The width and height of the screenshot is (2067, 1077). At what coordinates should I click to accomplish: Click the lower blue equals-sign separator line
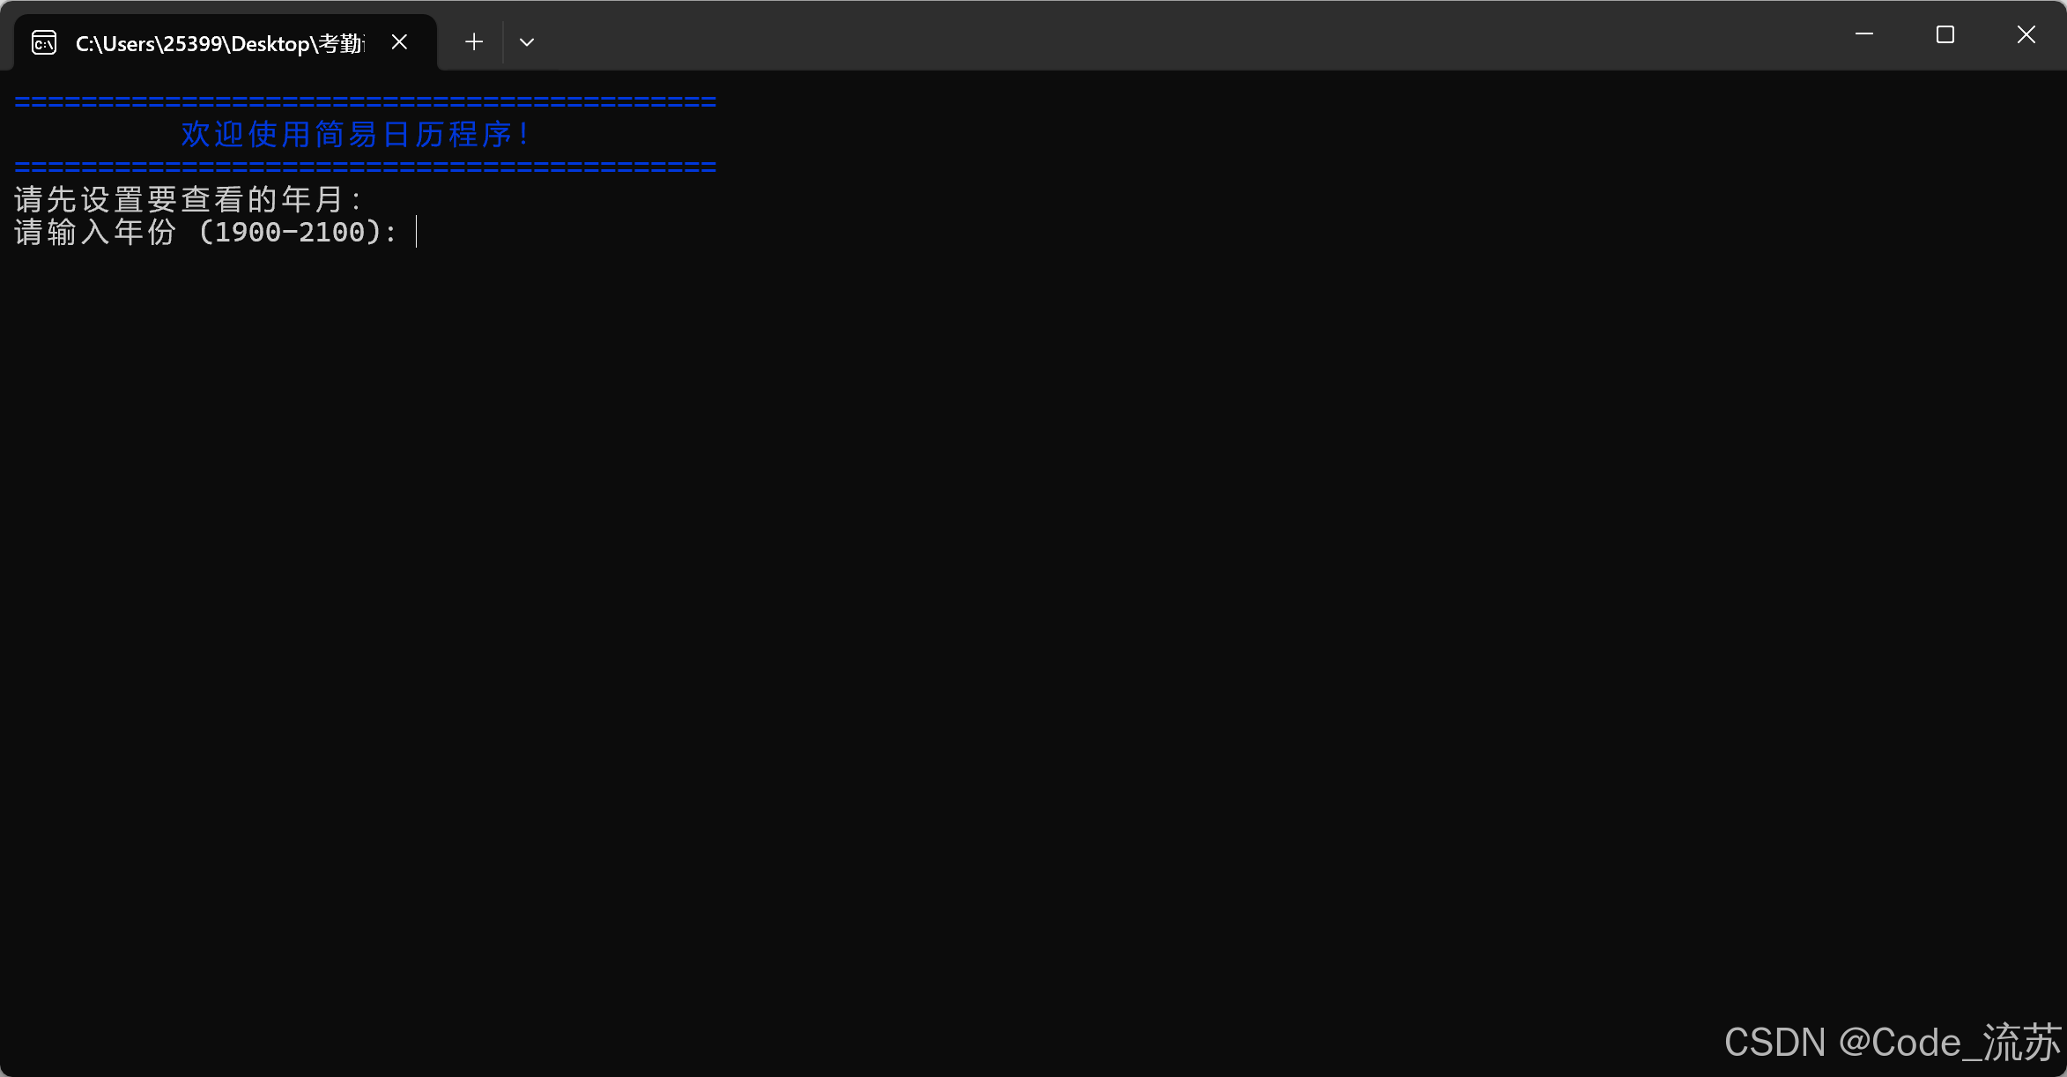366,167
